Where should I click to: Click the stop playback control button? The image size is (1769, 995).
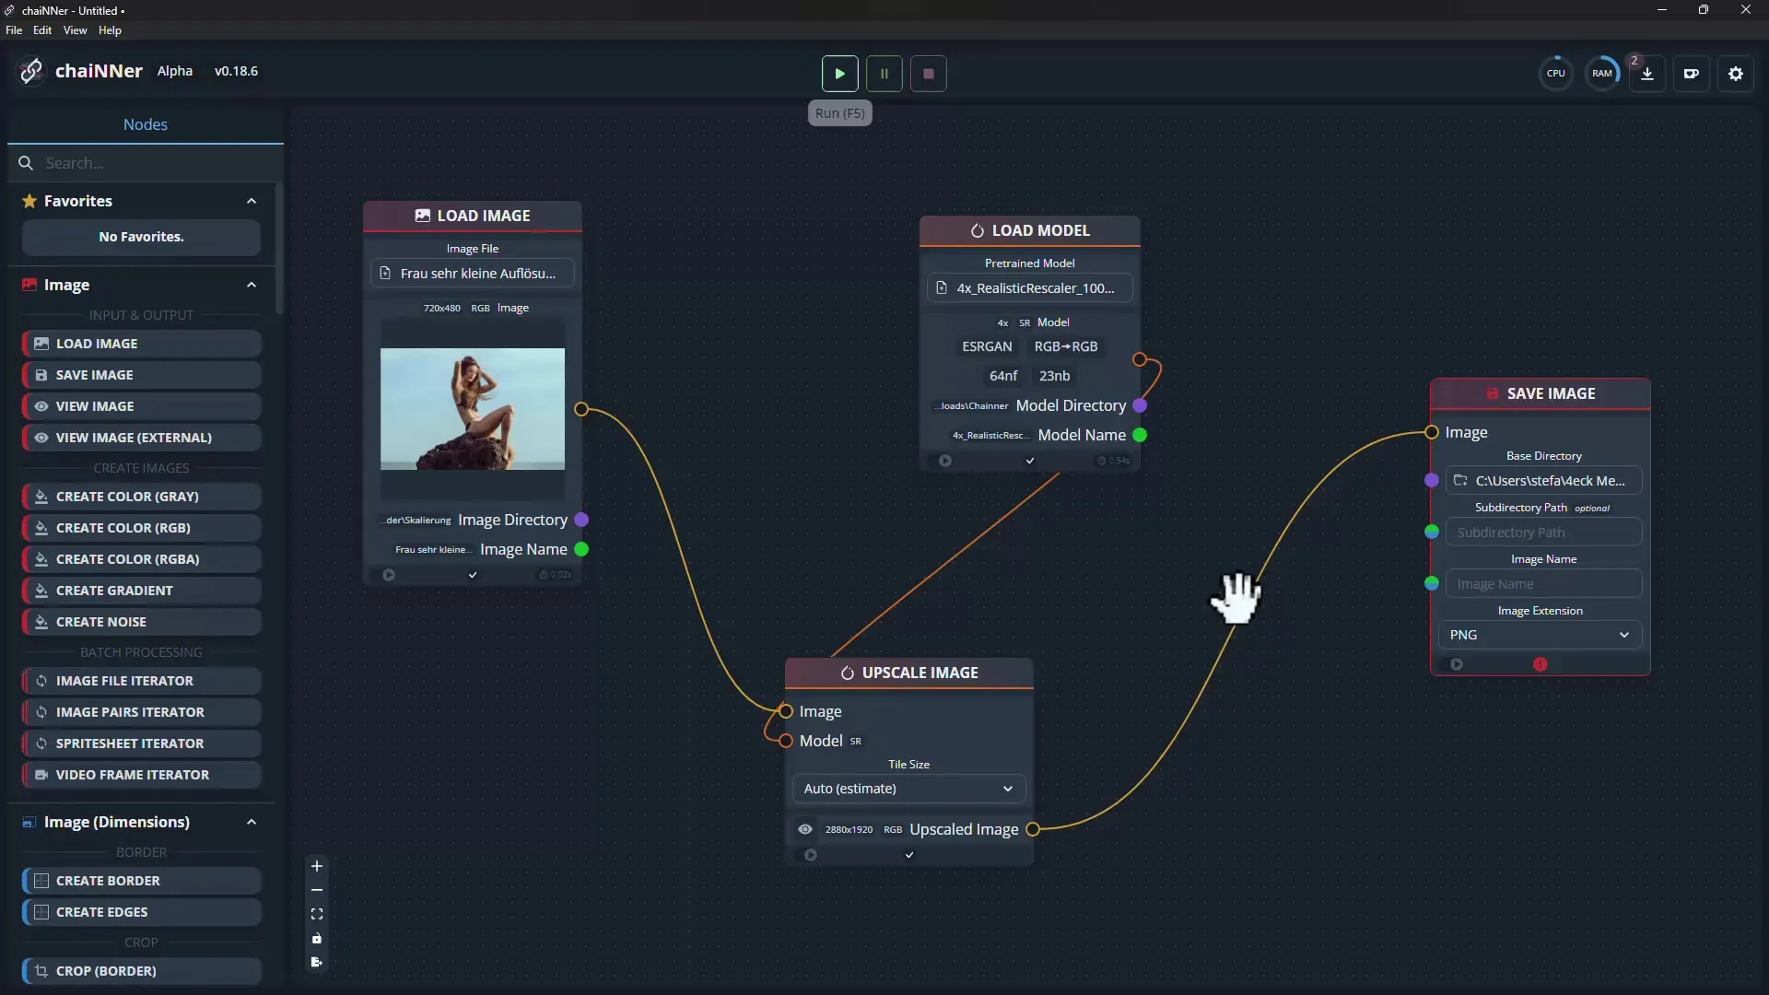pyautogui.click(x=928, y=73)
